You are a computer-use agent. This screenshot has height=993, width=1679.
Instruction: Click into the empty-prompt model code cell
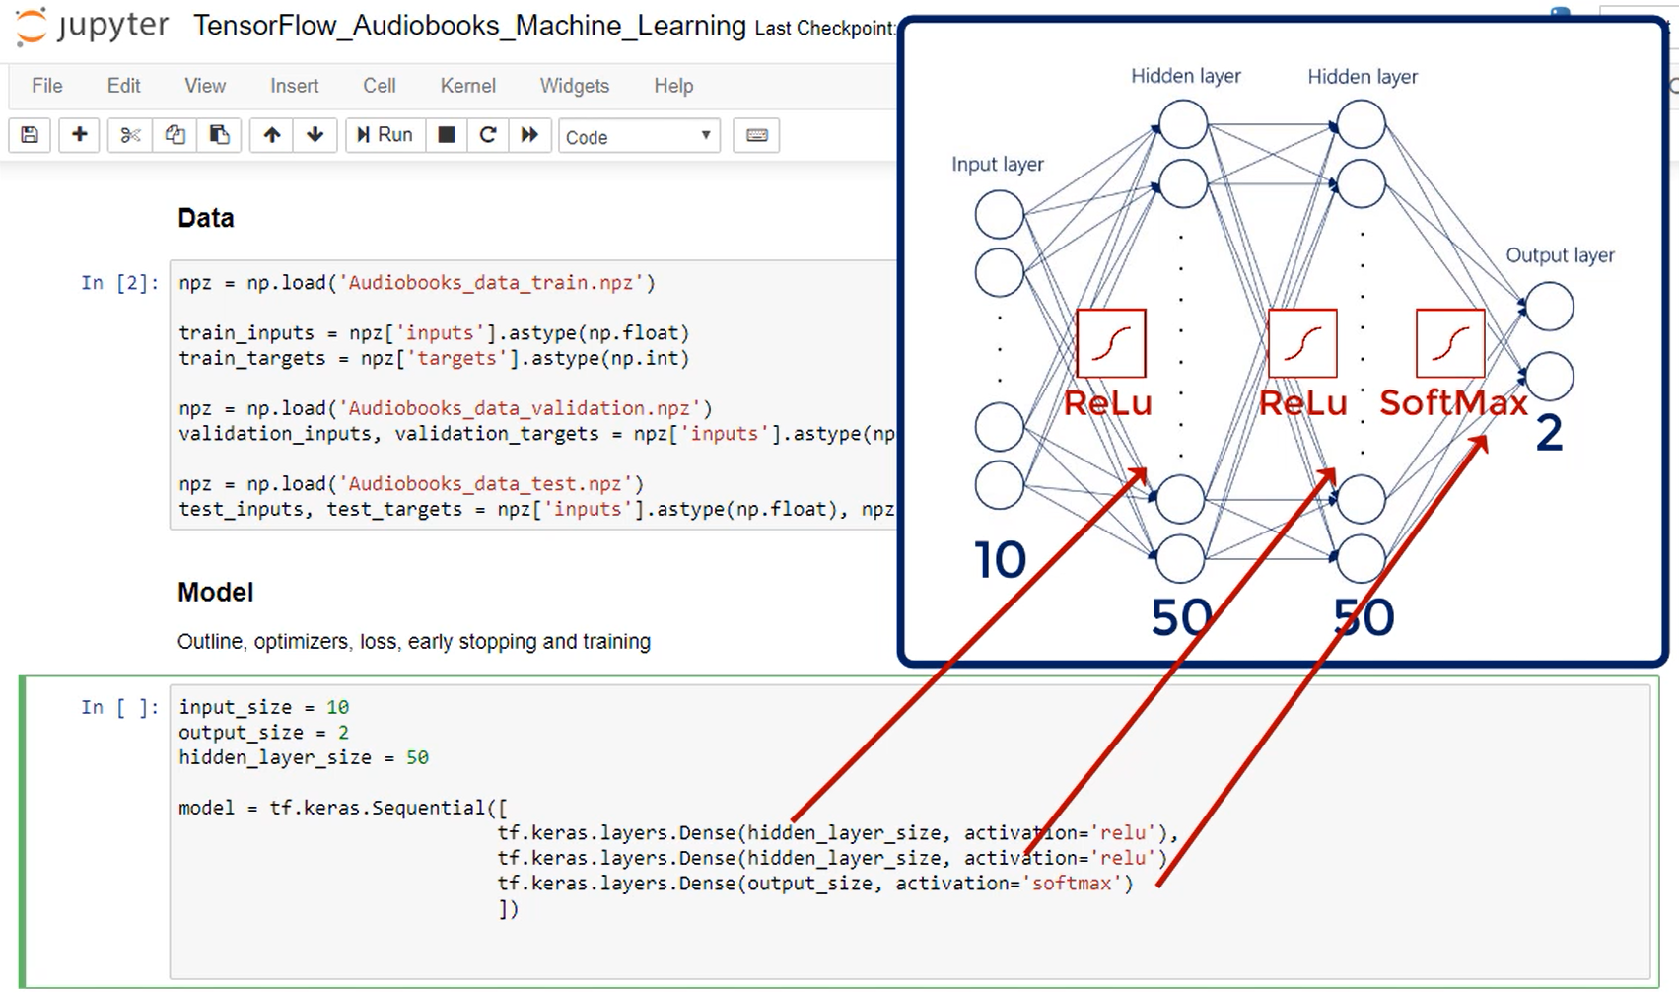click(x=909, y=831)
